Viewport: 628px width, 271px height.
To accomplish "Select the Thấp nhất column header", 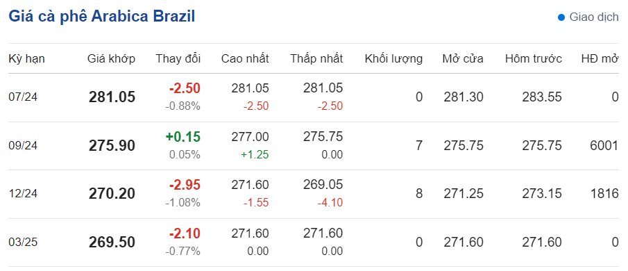I will pos(317,59).
